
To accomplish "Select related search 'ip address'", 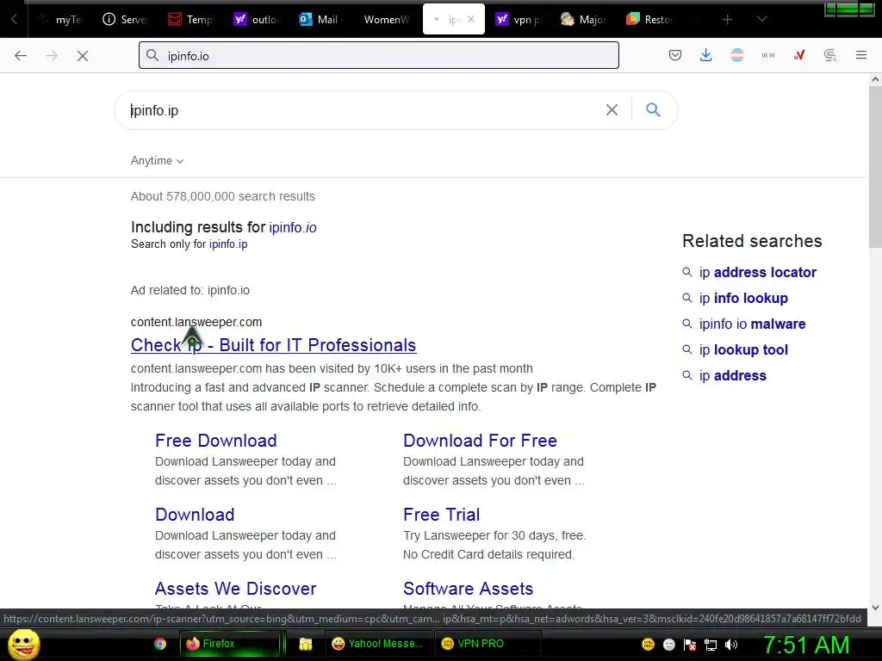I will coord(732,376).
